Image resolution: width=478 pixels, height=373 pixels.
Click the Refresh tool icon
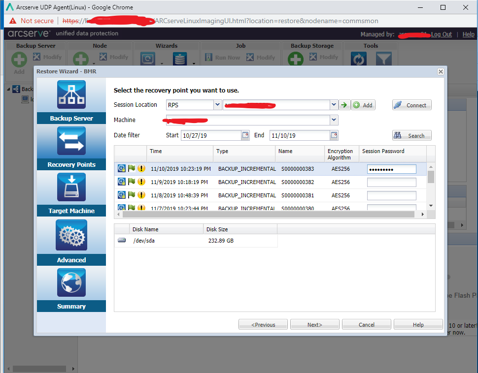[x=359, y=59]
